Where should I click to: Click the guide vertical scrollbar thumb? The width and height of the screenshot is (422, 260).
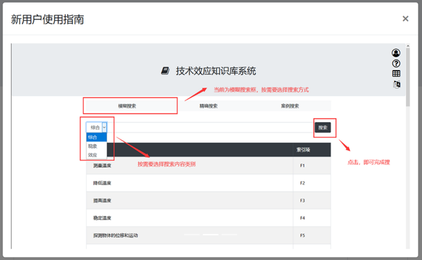click(x=408, y=77)
